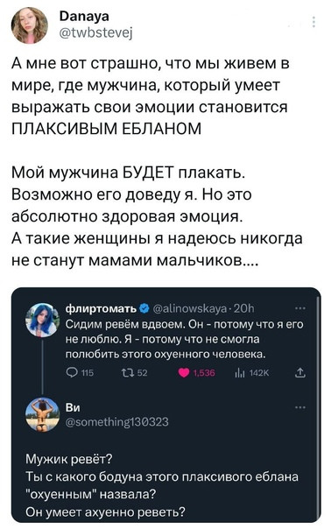Viewport: 331px width, 529px height.
Task: Open флиртомать's blue-haired avatar
Action: click(x=43, y=320)
